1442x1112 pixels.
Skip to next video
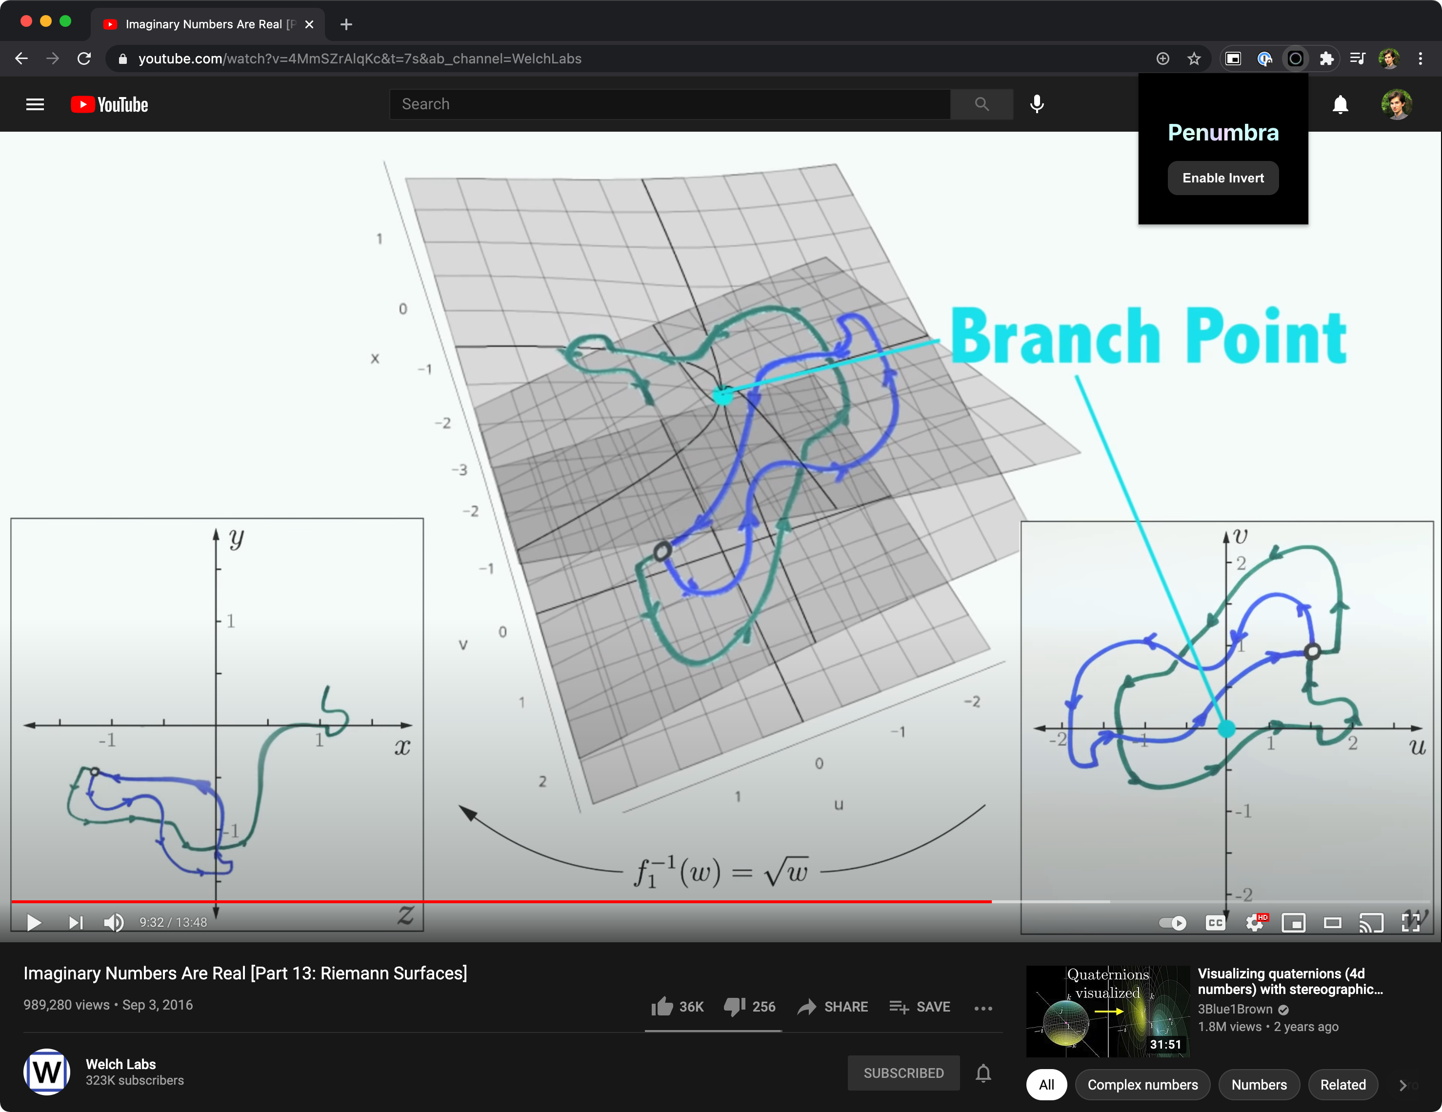76,922
